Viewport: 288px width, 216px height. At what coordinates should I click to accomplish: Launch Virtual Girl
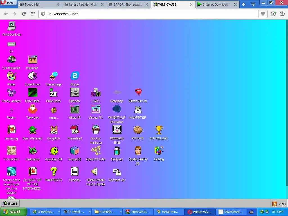pyautogui.click(x=11, y=151)
